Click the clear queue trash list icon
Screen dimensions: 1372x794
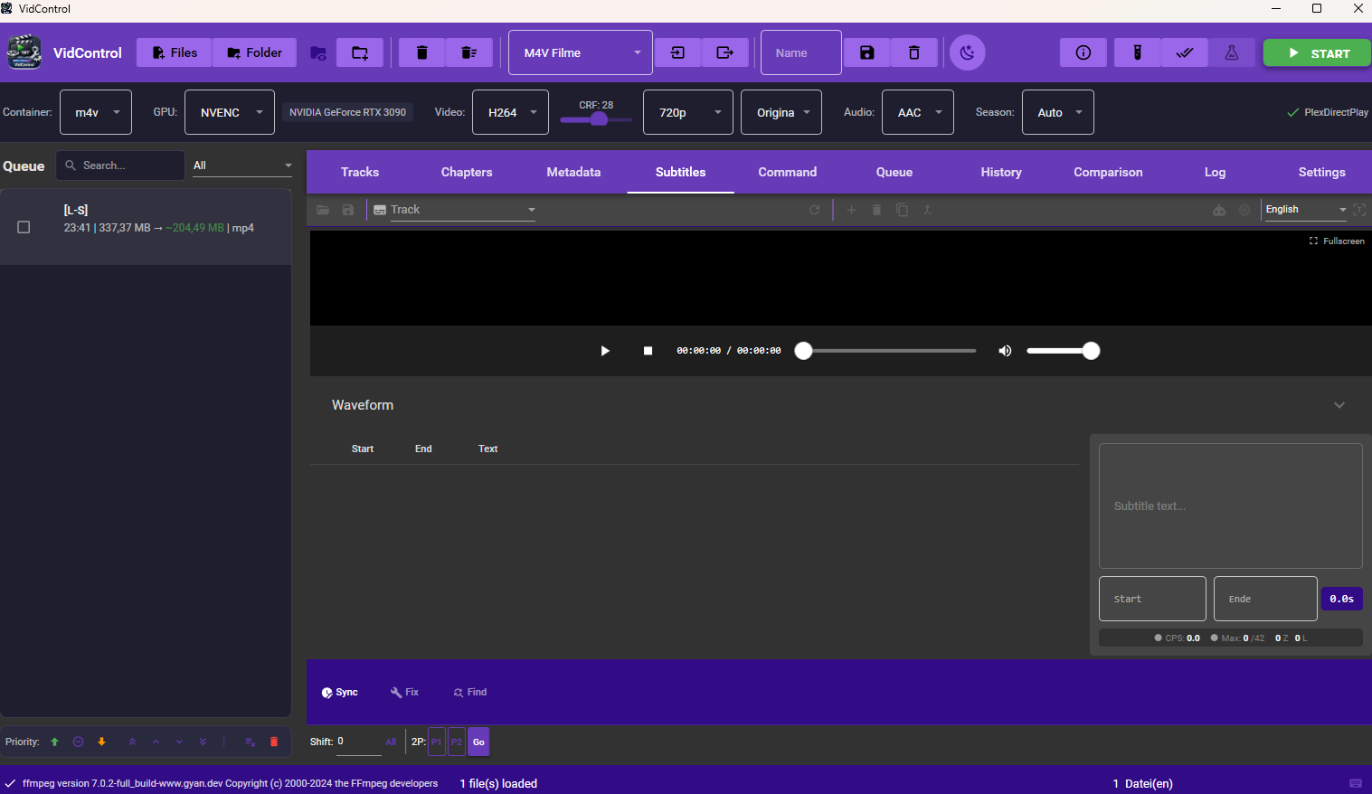469,52
